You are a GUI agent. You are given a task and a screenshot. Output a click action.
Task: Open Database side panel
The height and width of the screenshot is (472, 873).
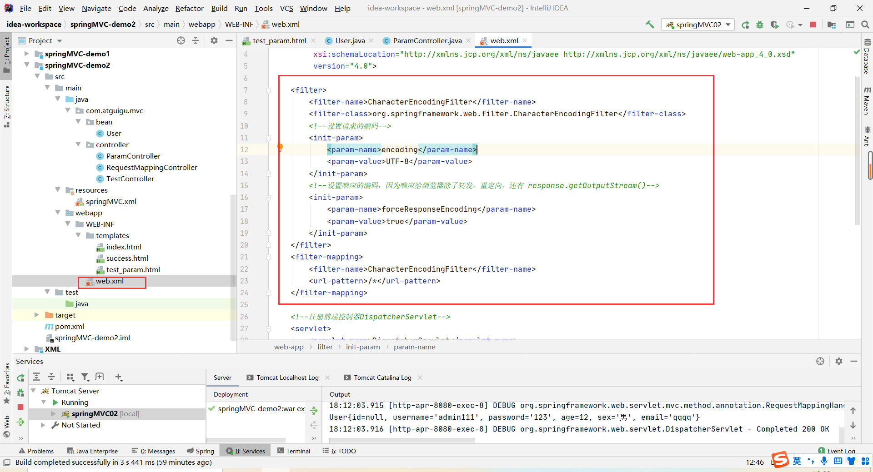click(867, 57)
